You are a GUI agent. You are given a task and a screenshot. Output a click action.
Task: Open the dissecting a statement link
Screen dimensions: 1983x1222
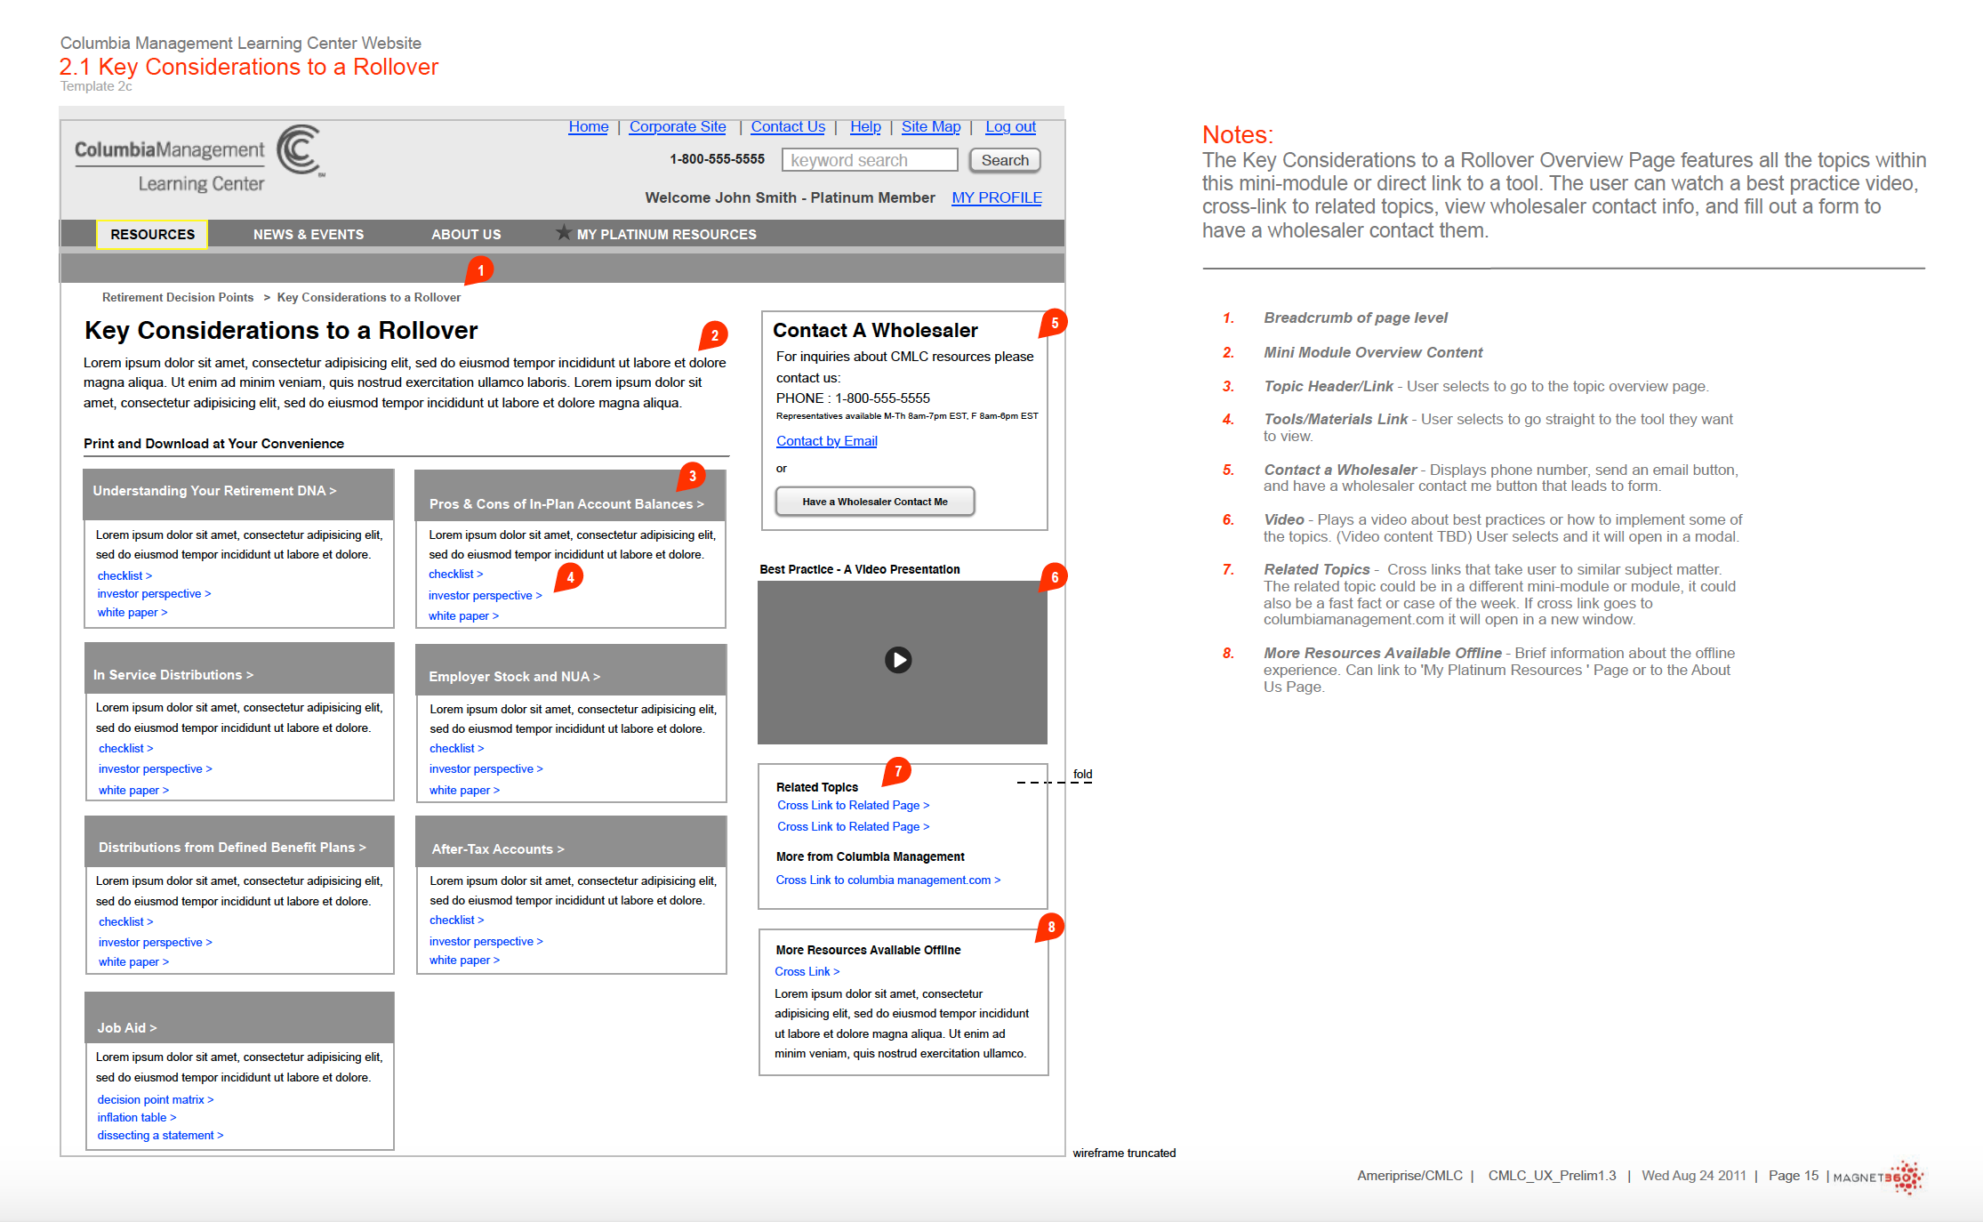tap(160, 1135)
